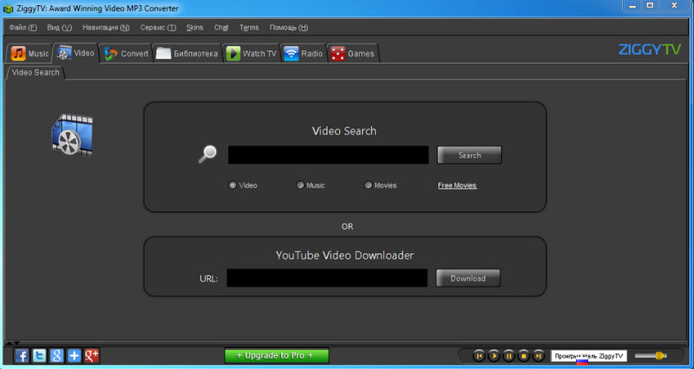Skip to previous track in player
This screenshot has height=369, width=694.
click(480, 356)
